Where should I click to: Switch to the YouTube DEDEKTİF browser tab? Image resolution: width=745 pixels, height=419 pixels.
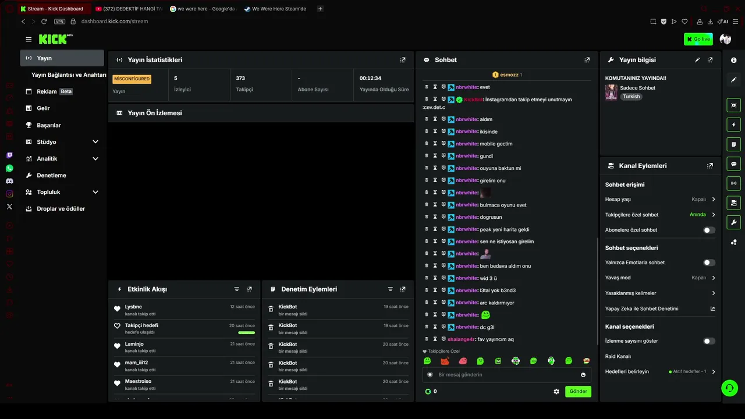point(128,9)
